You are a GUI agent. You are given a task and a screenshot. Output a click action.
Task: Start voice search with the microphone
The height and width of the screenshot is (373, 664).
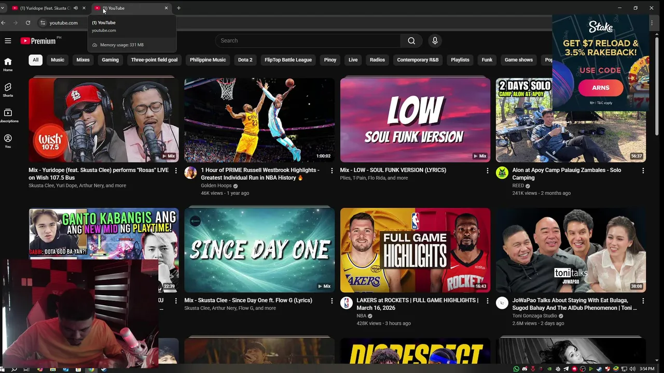tap(435, 40)
